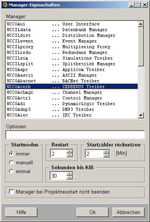Increase Startzähler rücksetzen minutes
This screenshot has height=222, width=150.
pos(106,151)
